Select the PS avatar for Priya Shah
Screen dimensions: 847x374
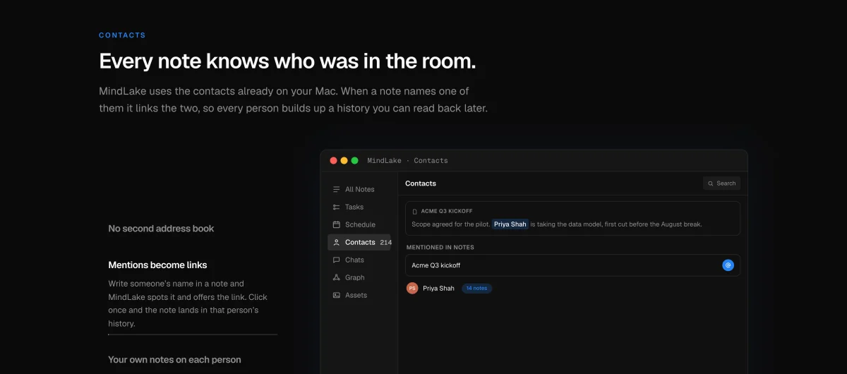[x=412, y=288]
